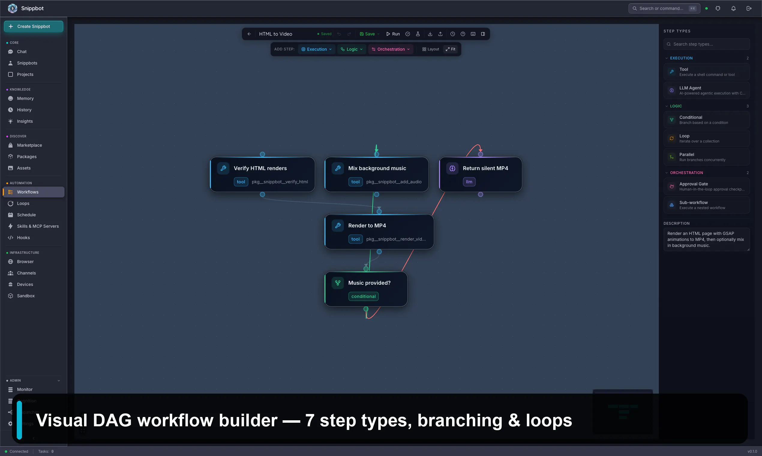762x456 pixels.
Task: Open Snippbots in the sidebar
Action: point(34,63)
